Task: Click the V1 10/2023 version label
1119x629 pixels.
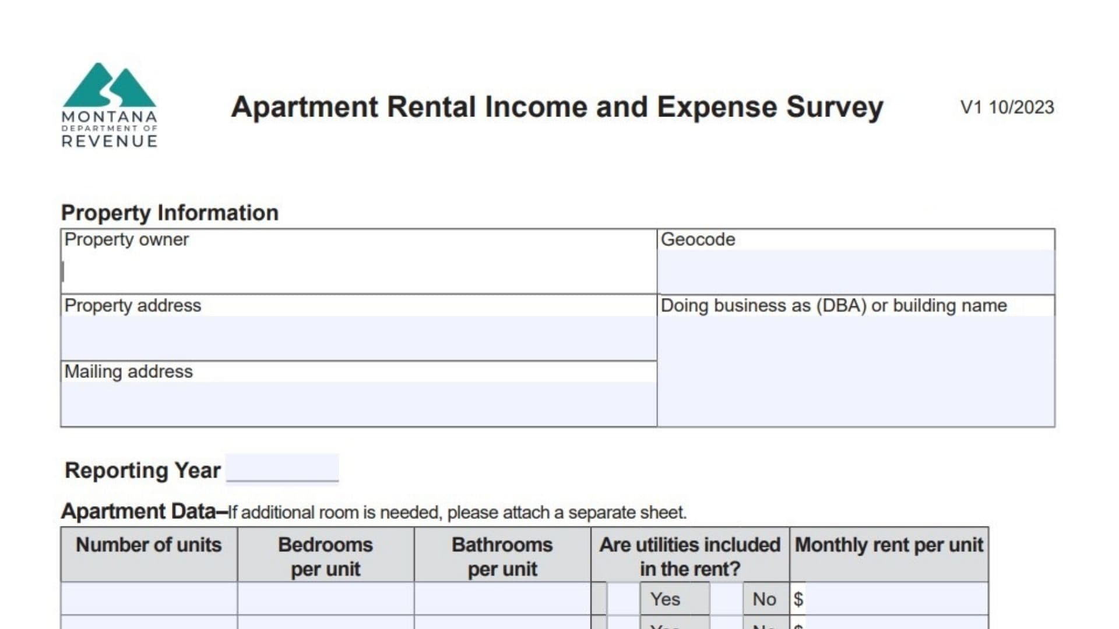Action: (1008, 107)
